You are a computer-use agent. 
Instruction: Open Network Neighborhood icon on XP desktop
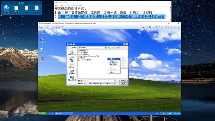[42, 41]
